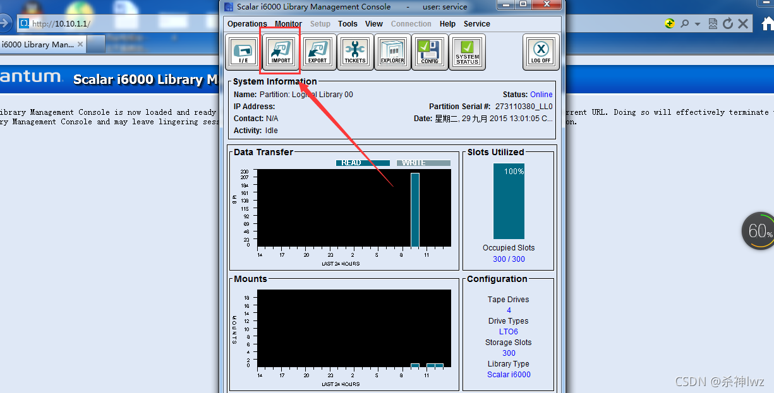
Task: Click the Name: Partition Logical Library 00 text
Action: 293,95
